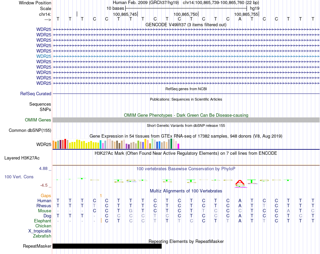Select the light-blue highlighted WDR25 transcript label

(44, 56)
